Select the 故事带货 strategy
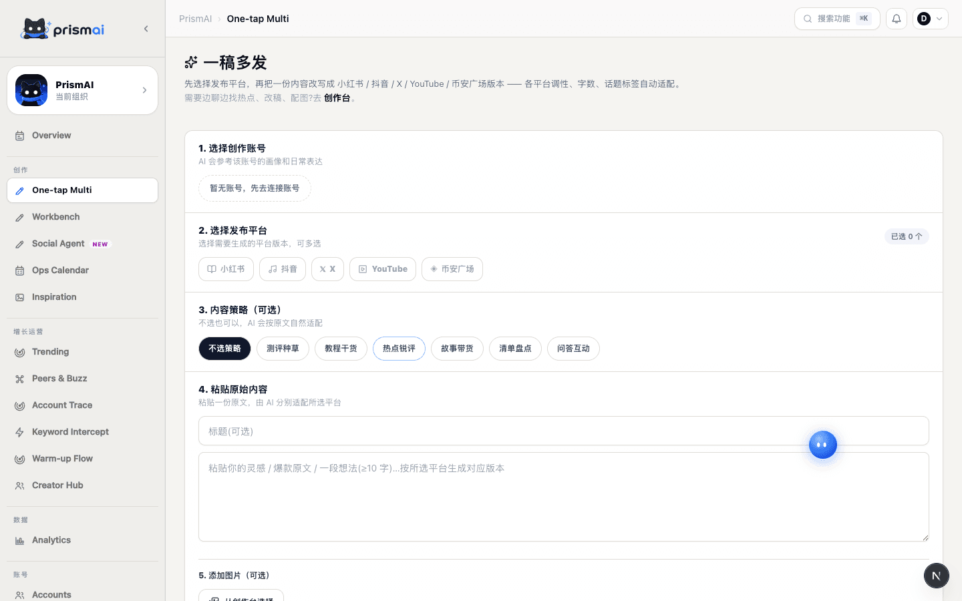 click(x=457, y=349)
